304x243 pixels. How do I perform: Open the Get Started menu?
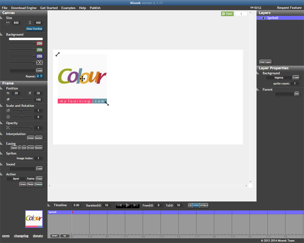tap(49, 8)
